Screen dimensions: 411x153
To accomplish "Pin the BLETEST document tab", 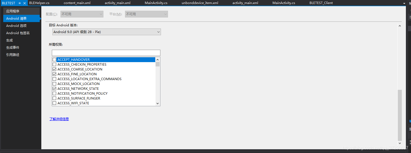I will click(19, 3).
